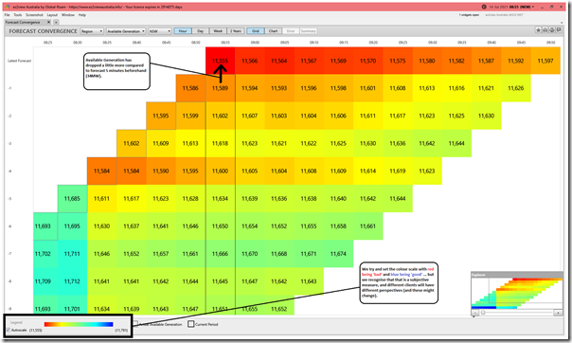This screenshot has width=572, height=343.
Task: Click the 09:50 column header
Action: (x=551, y=43)
